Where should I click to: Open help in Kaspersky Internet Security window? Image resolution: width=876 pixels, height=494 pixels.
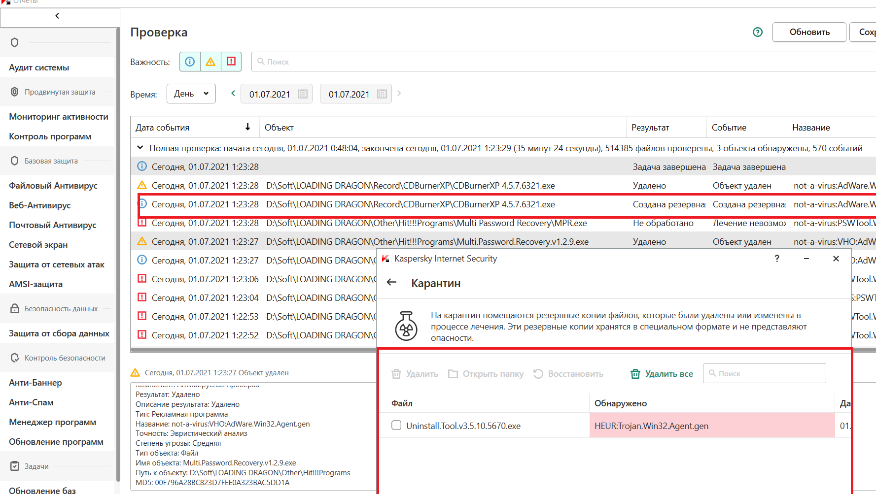[x=777, y=259]
